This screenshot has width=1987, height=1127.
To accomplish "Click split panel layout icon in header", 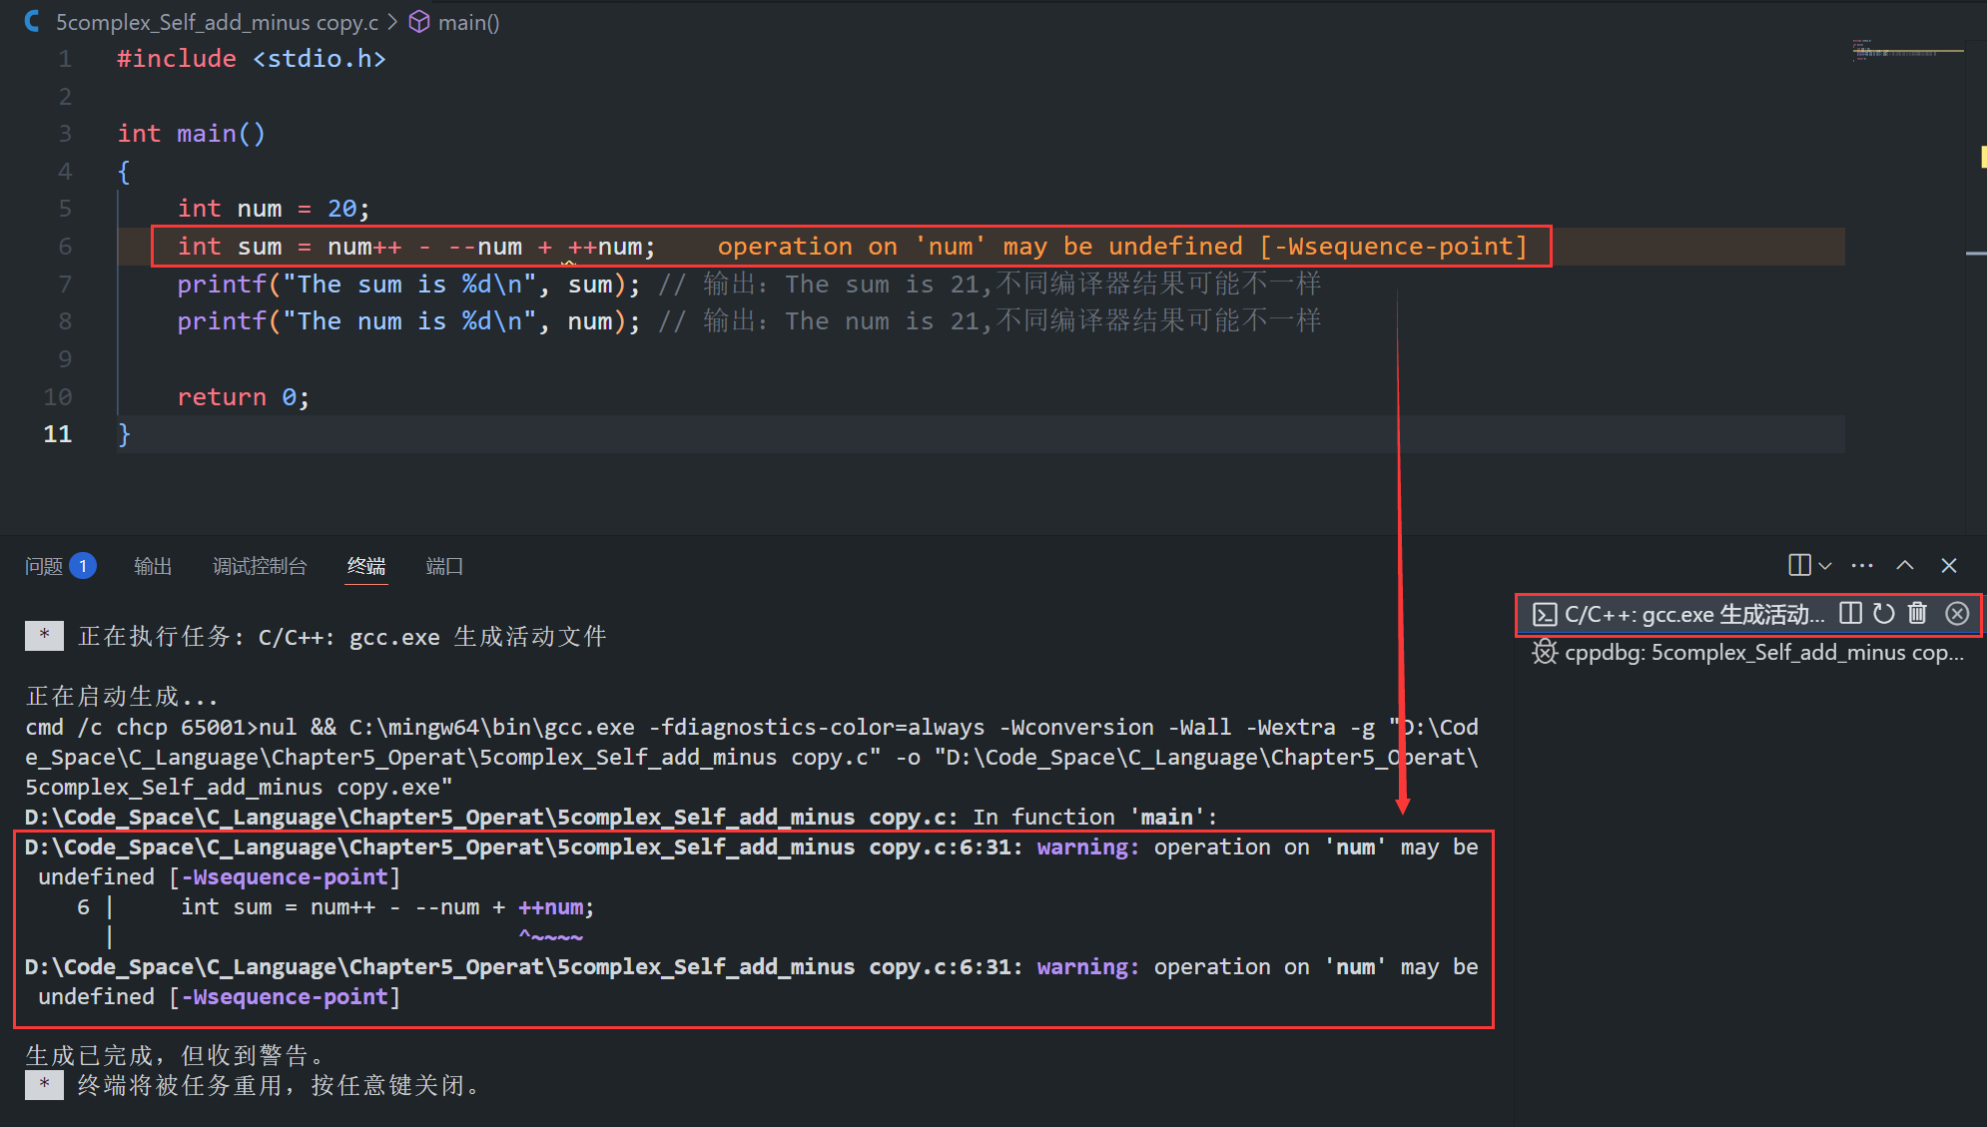I will click(1799, 566).
